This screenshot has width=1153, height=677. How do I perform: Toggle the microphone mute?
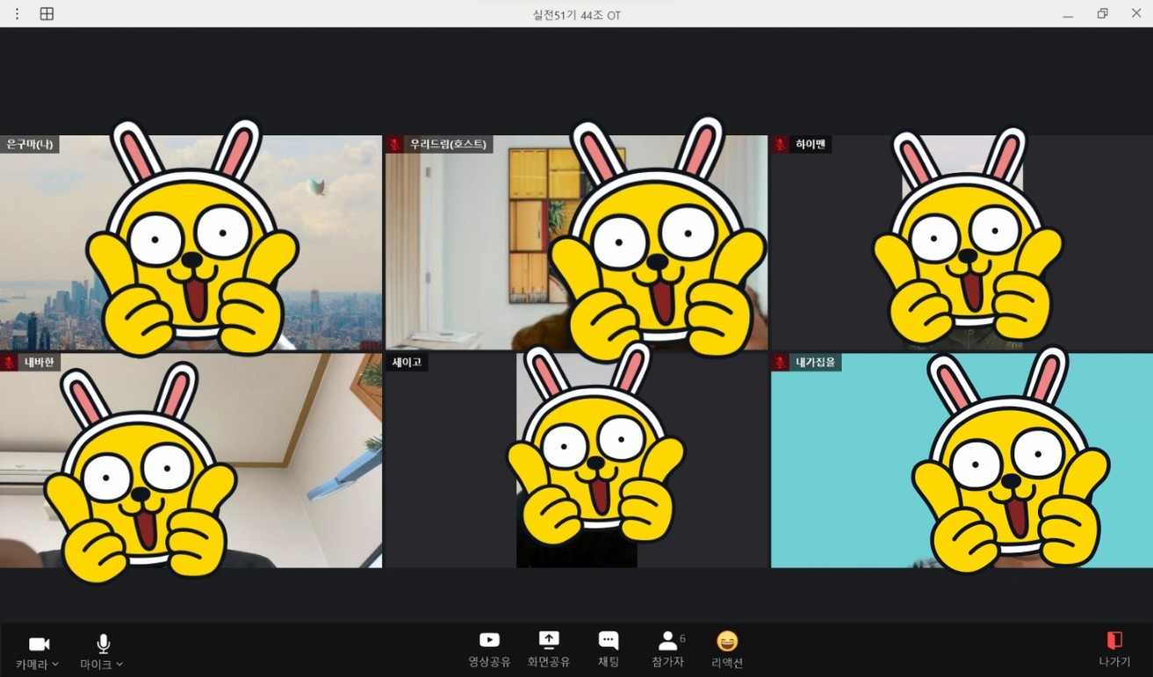(x=103, y=644)
